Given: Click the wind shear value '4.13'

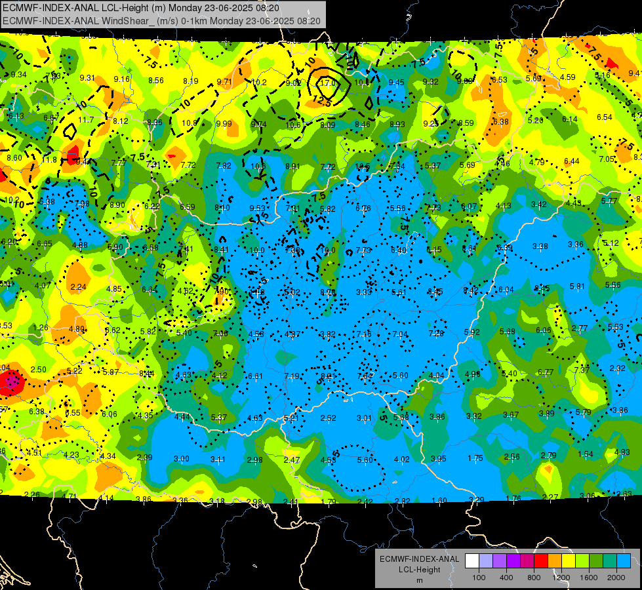Looking at the screenshot, I should [504, 205].
